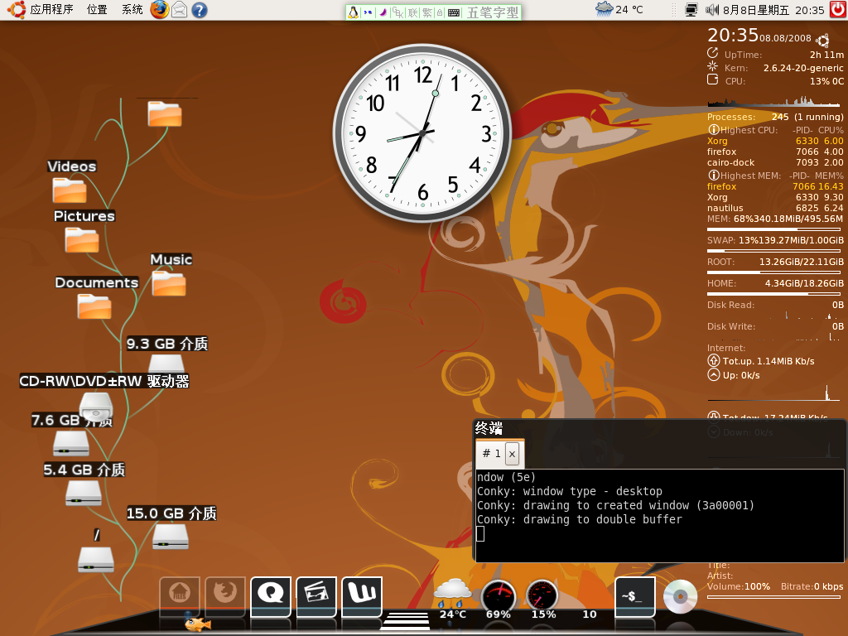
Task: Open the calendar from the 8月8日星期五 20:35 panel clock
Action: 773,10
